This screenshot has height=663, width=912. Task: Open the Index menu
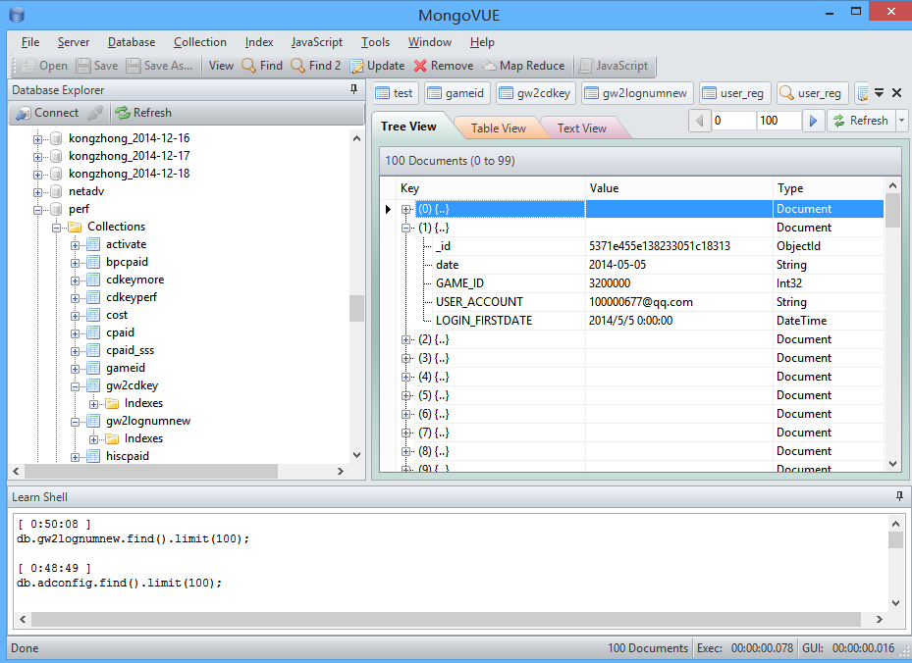(259, 42)
